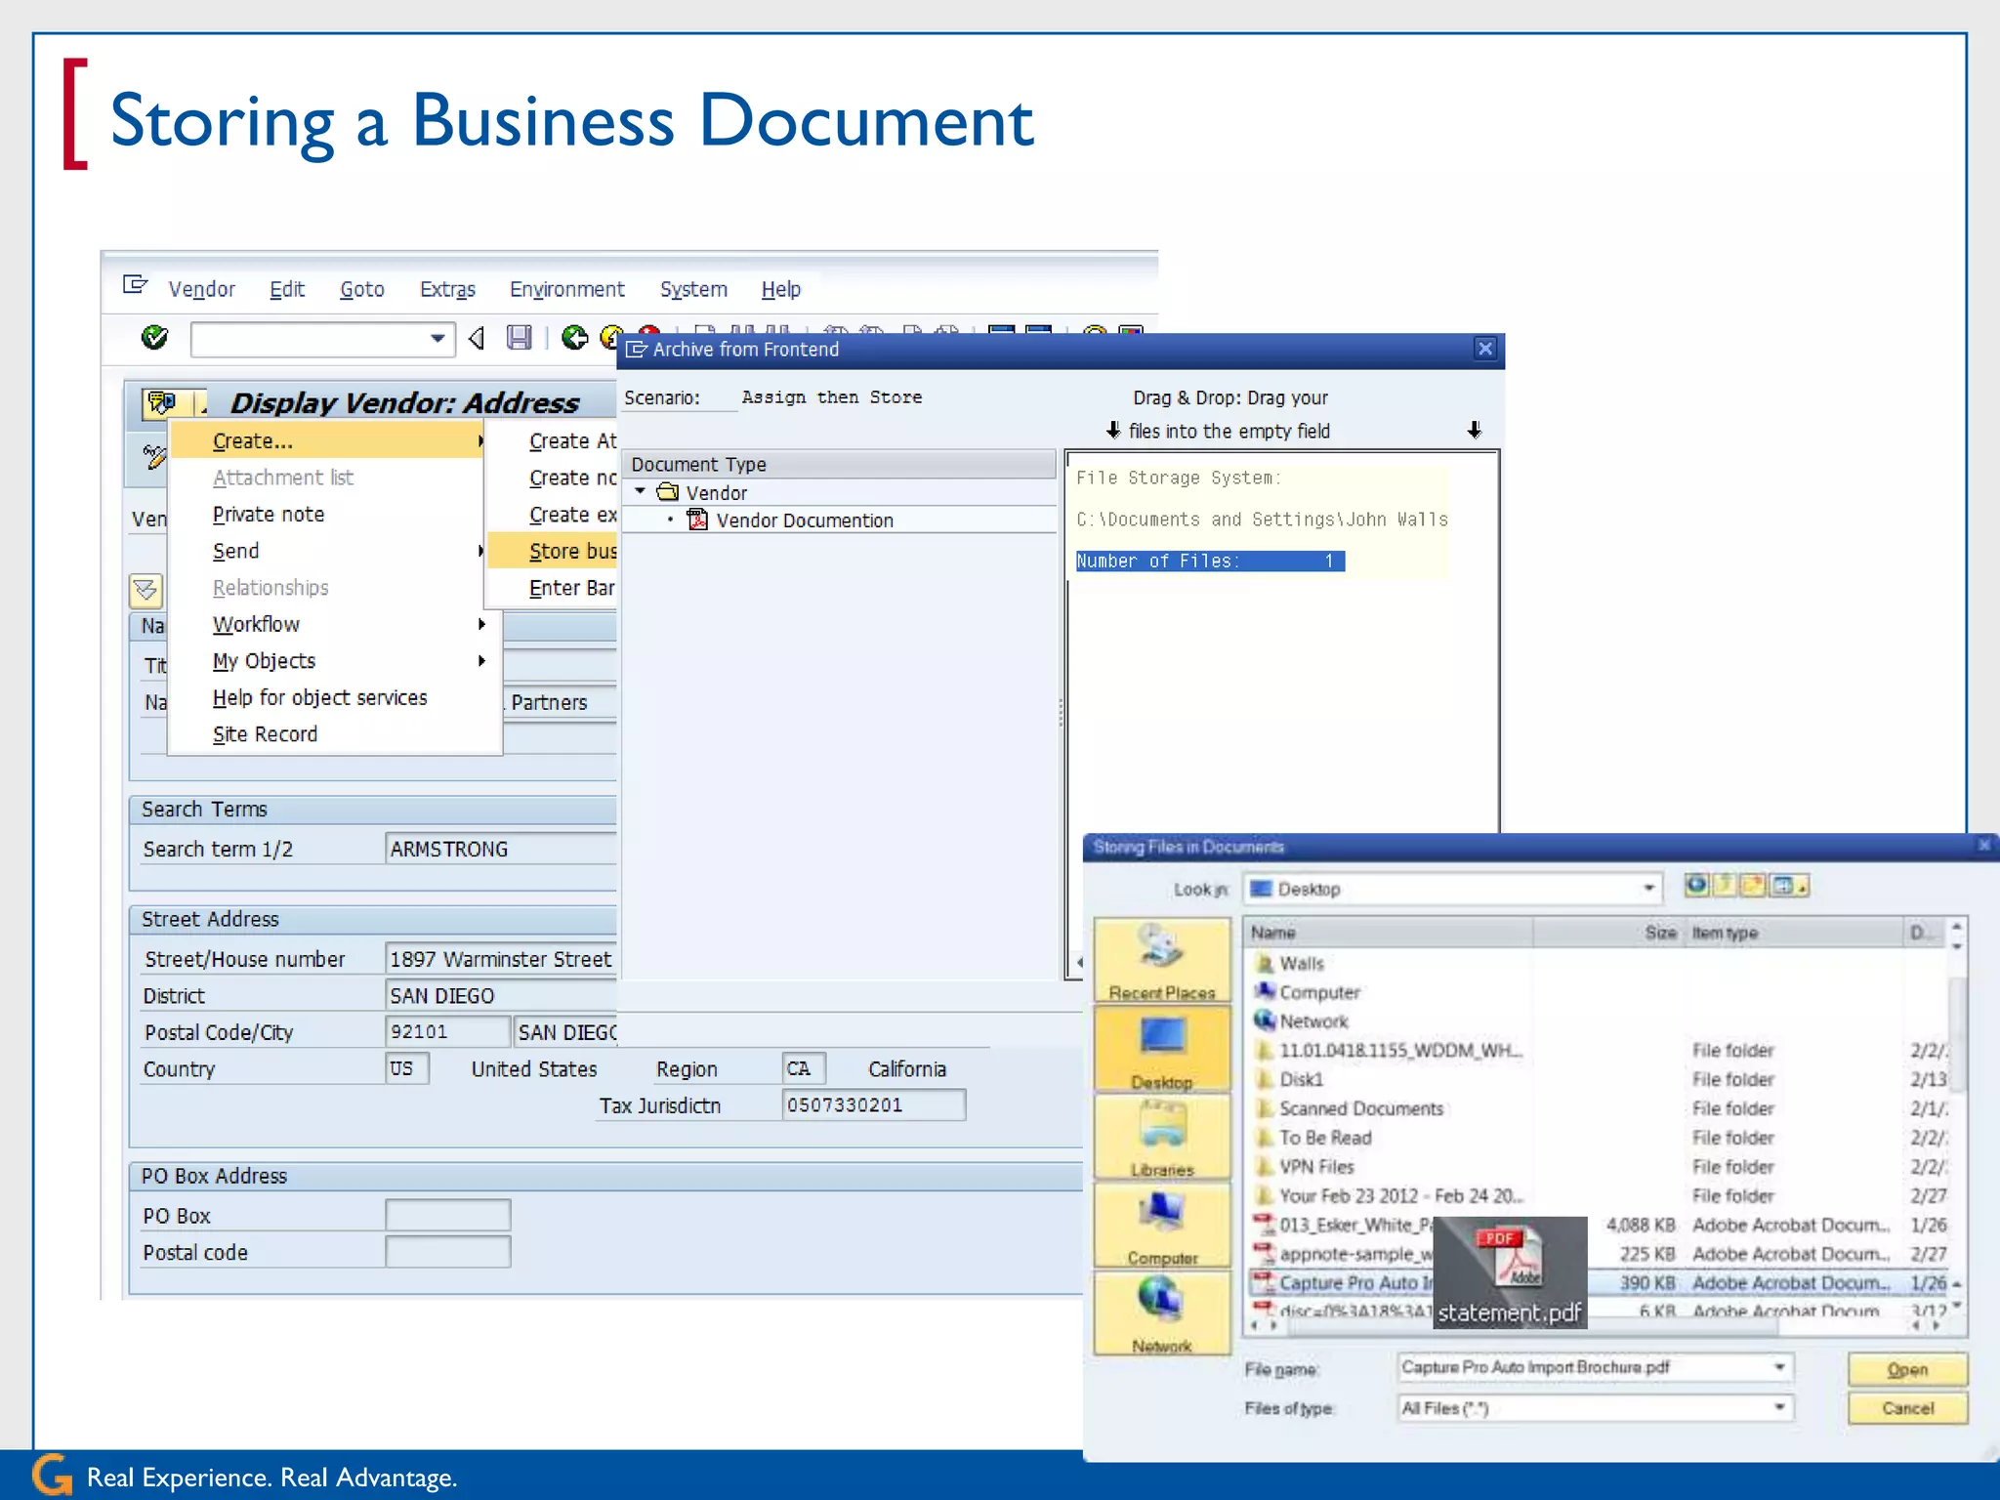This screenshot has width=2000, height=1500.
Task: Click the Network globe icon in the file list
Action: 1265,1021
